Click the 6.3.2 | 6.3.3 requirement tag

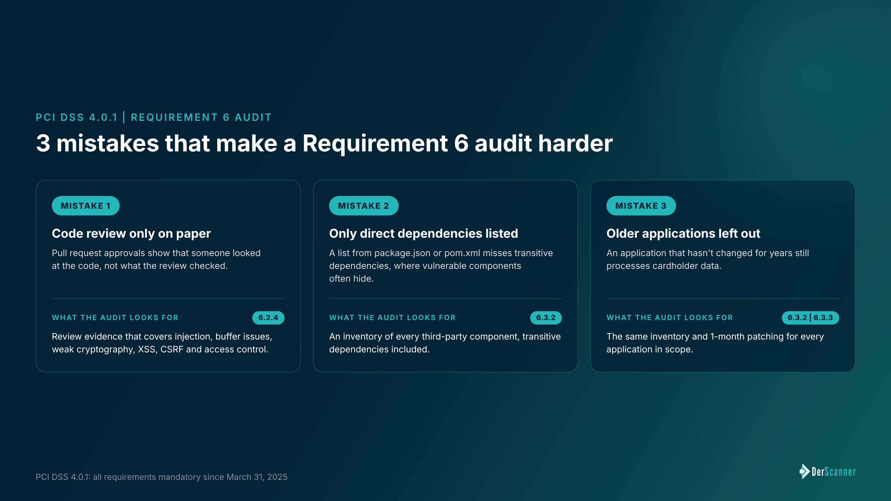(811, 317)
